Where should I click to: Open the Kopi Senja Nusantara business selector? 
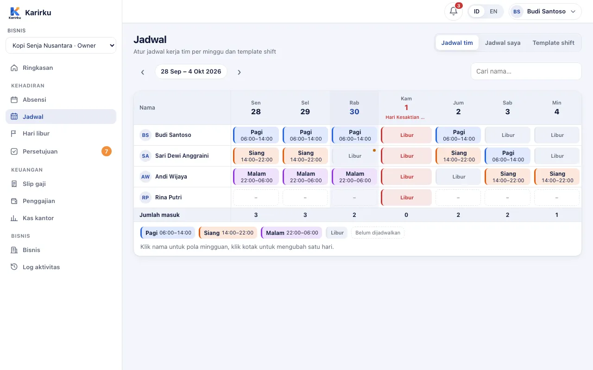coord(61,45)
